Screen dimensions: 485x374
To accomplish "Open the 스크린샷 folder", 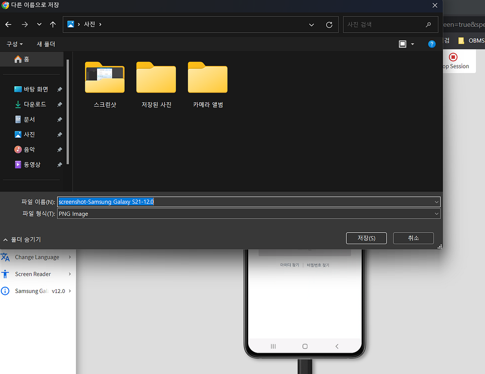I will [105, 84].
